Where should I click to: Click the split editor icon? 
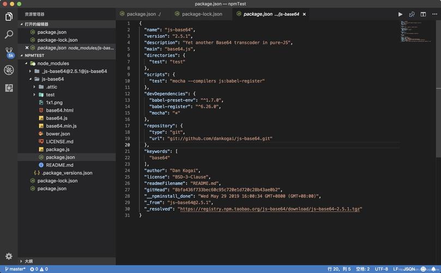pyautogui.click(x=423, y=14)
